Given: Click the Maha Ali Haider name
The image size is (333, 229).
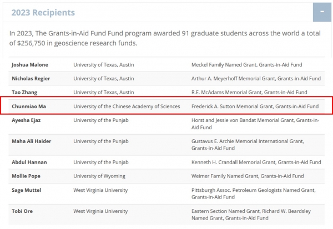Looking at the screenshot, I should coord(32,141).
